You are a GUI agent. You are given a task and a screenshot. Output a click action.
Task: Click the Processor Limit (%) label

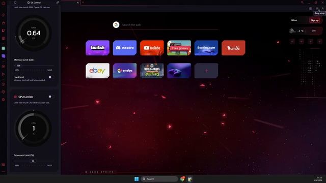tap(24, 155)
